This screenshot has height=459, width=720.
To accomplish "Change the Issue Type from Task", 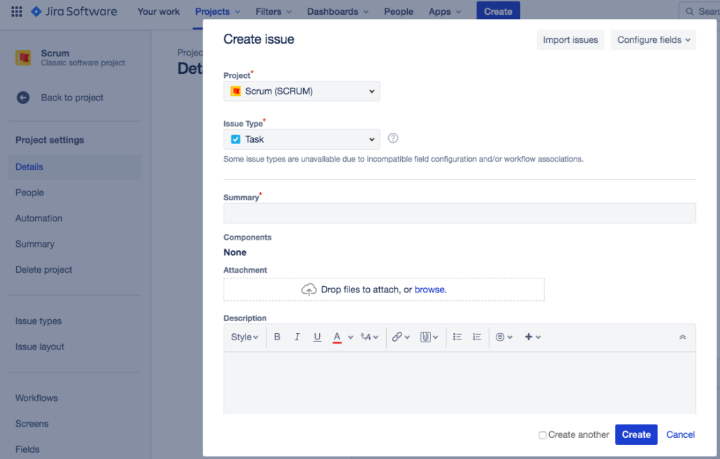I will [301, 138].
